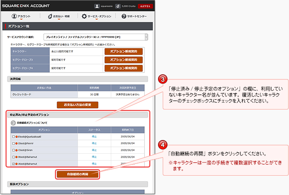Click the 停止 status link for Dtest@Fenrir

[94, 143]
